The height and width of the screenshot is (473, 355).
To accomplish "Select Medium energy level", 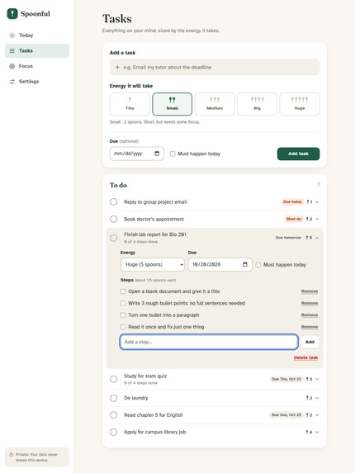I will [215, 104].
